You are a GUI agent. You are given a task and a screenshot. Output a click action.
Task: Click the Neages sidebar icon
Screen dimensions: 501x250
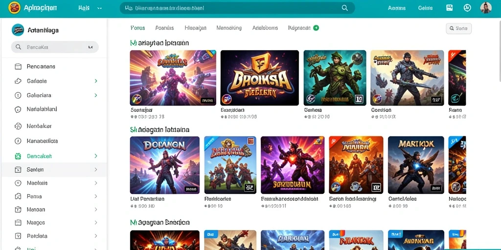click(18, 223)
